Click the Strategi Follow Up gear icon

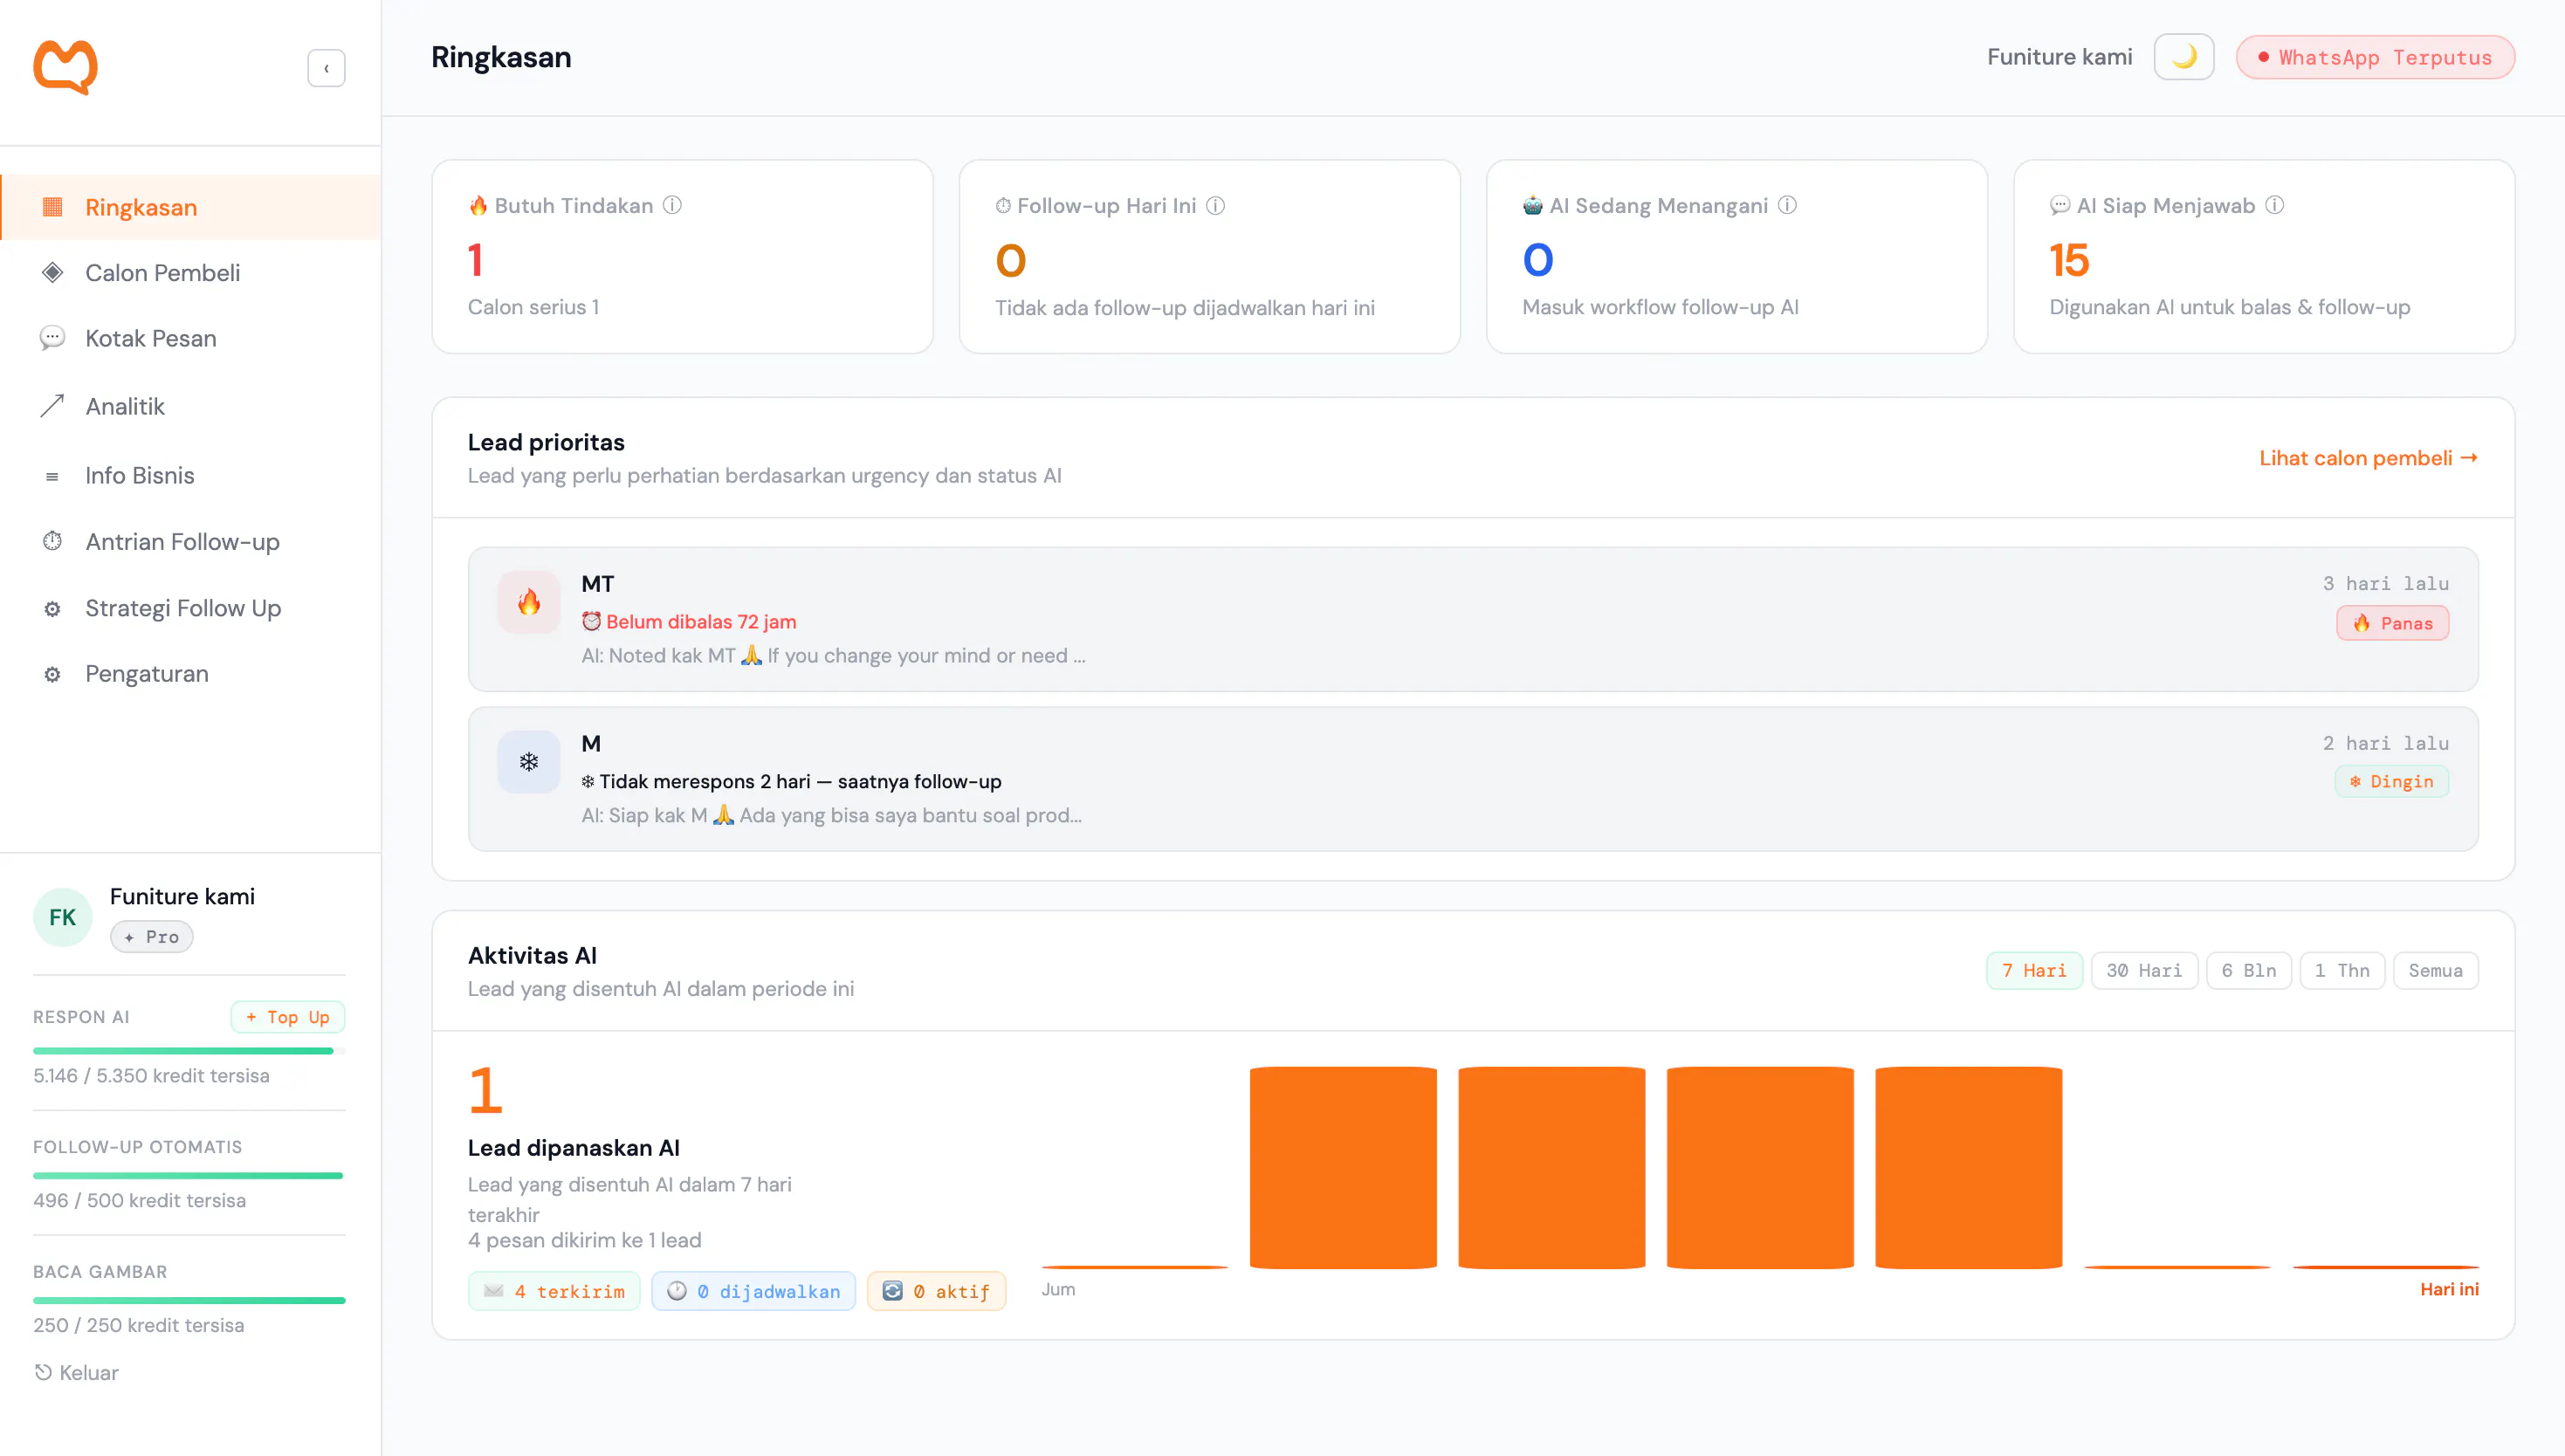click(x=52, y=609)
